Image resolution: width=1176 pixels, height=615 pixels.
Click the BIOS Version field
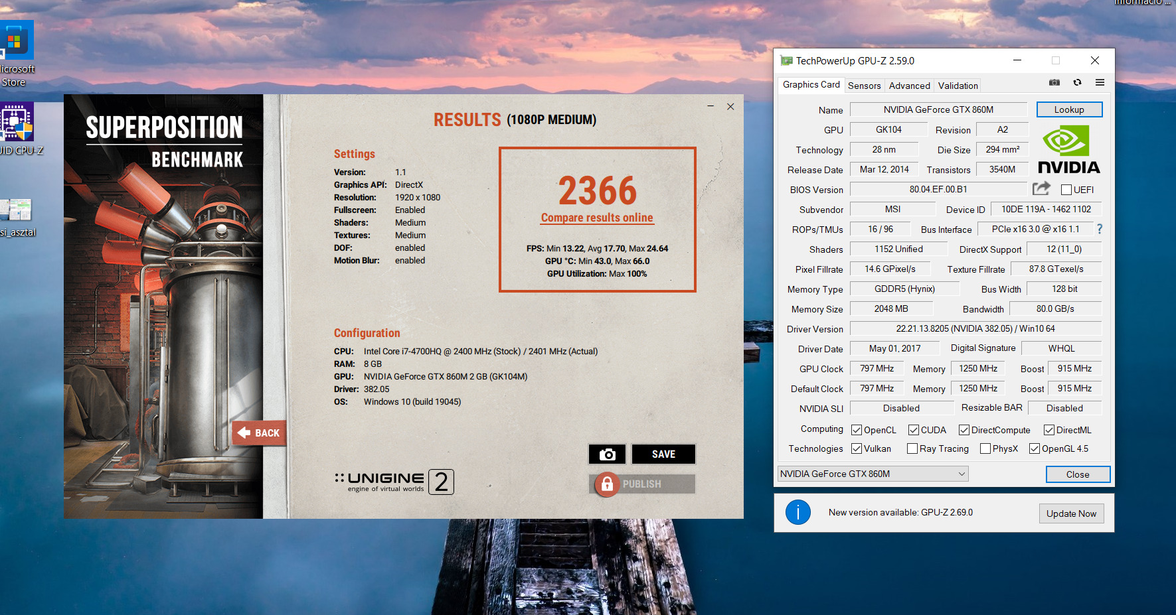[x=939, y=189]
